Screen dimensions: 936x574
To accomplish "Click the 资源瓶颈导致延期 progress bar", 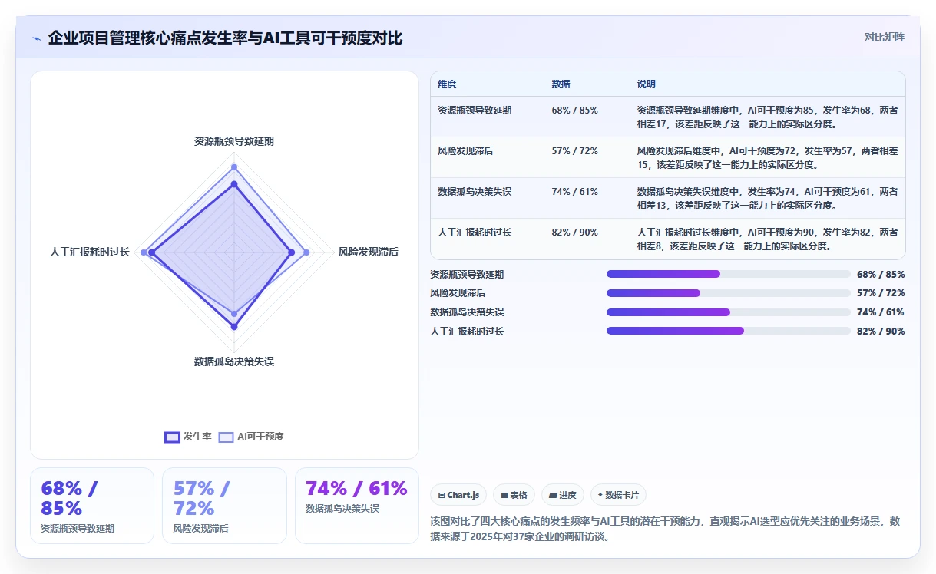I will [728, 274].
